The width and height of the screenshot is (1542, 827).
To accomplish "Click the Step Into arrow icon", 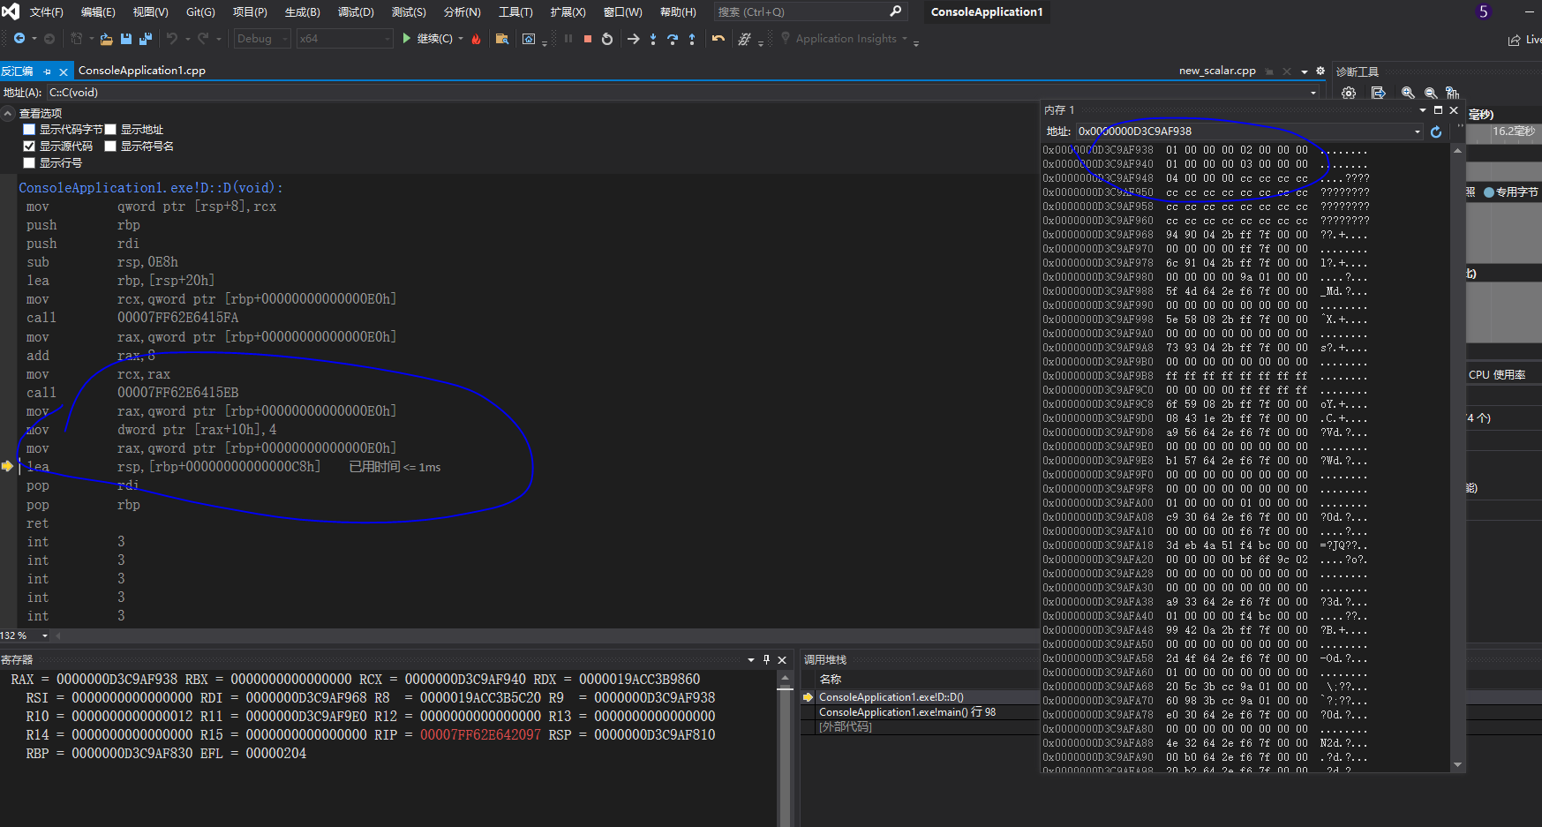I will pos(653,39).
